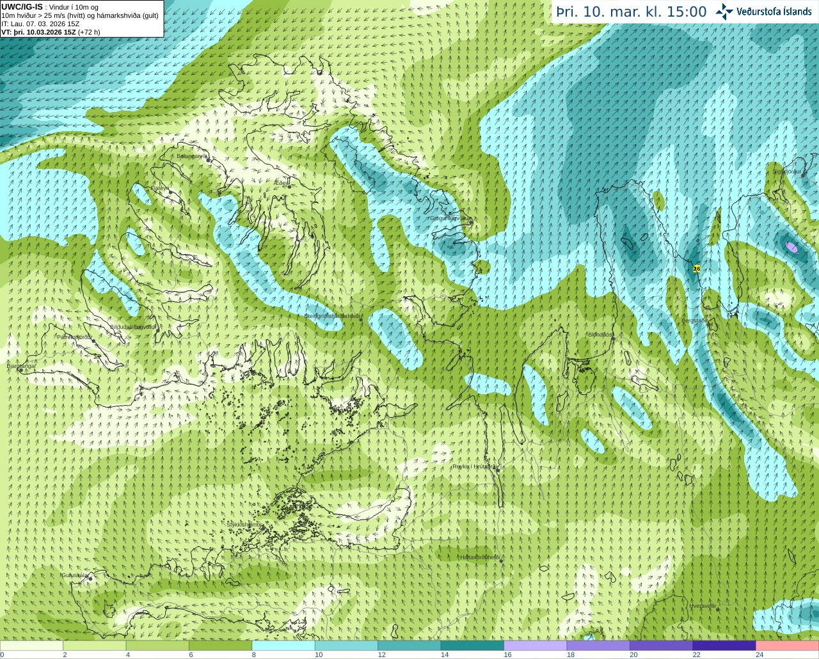Click the small lavender wind maximum patch

click(791, 248)
